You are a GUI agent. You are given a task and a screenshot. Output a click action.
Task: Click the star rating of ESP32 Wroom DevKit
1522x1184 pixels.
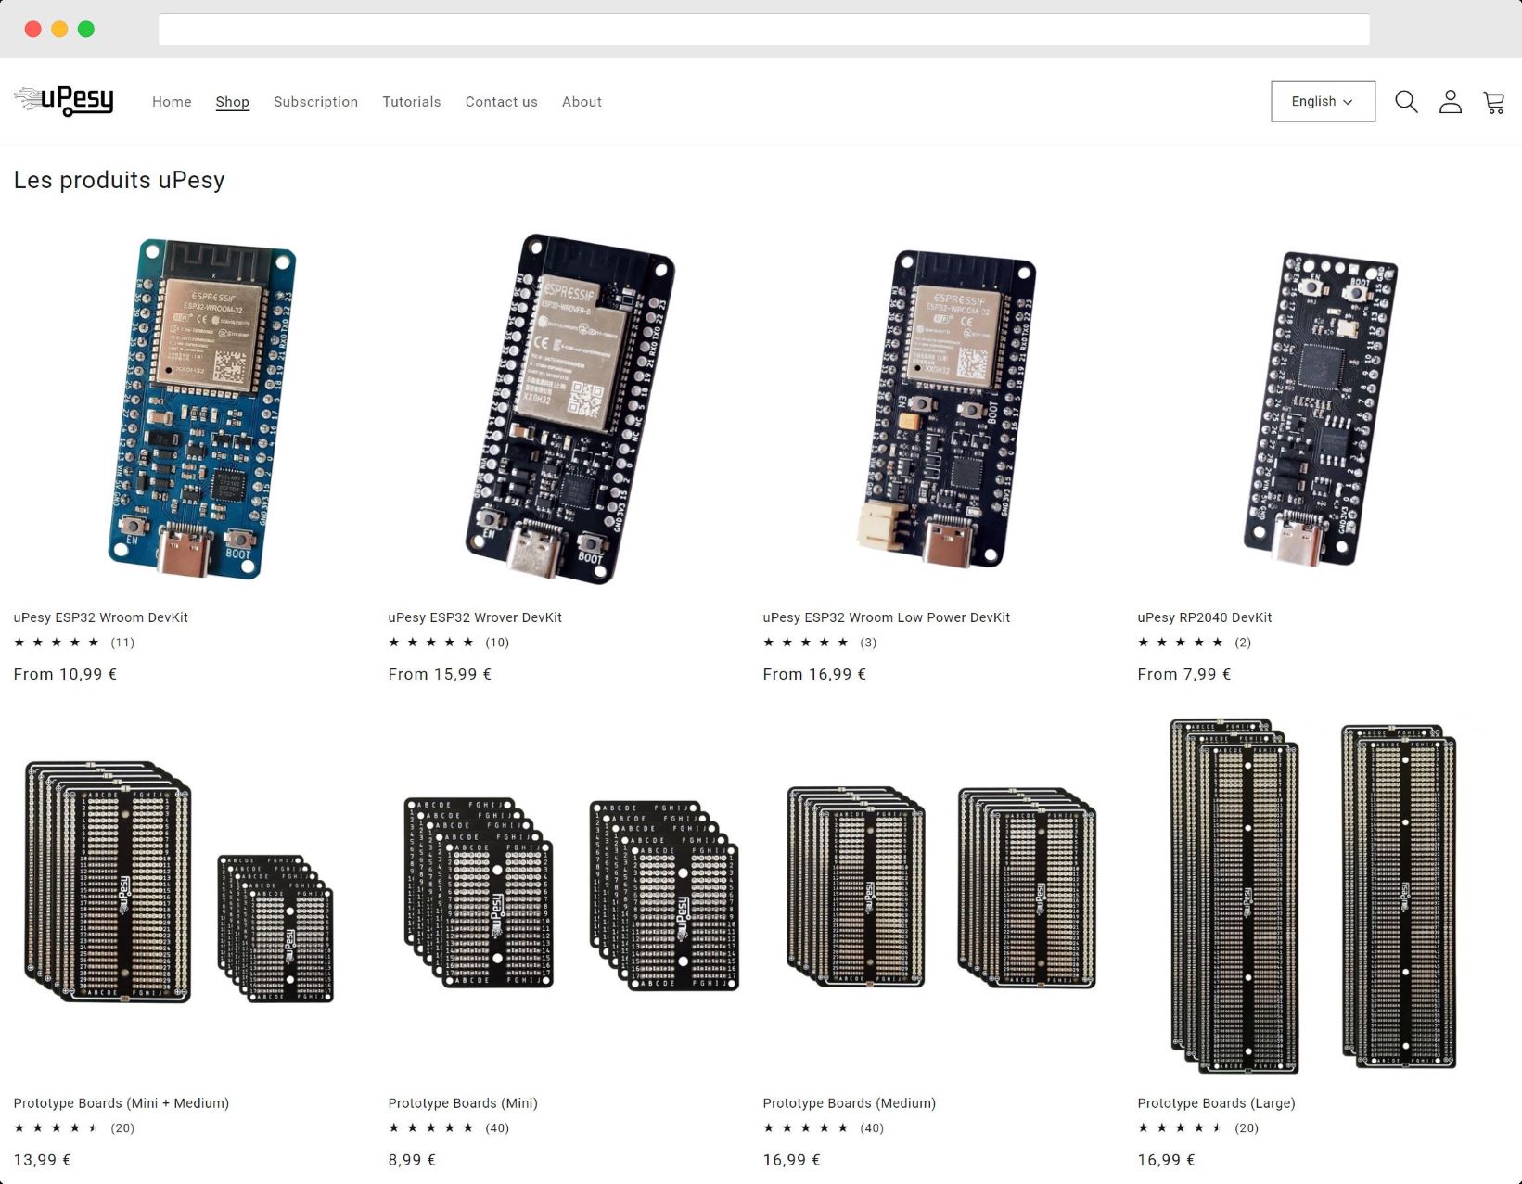tap(57, 643)
